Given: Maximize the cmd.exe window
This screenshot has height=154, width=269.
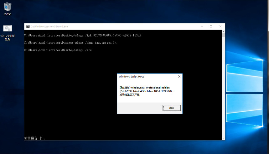Looking at the screenshot, I should pyautogui.click(x=211, y=26).
